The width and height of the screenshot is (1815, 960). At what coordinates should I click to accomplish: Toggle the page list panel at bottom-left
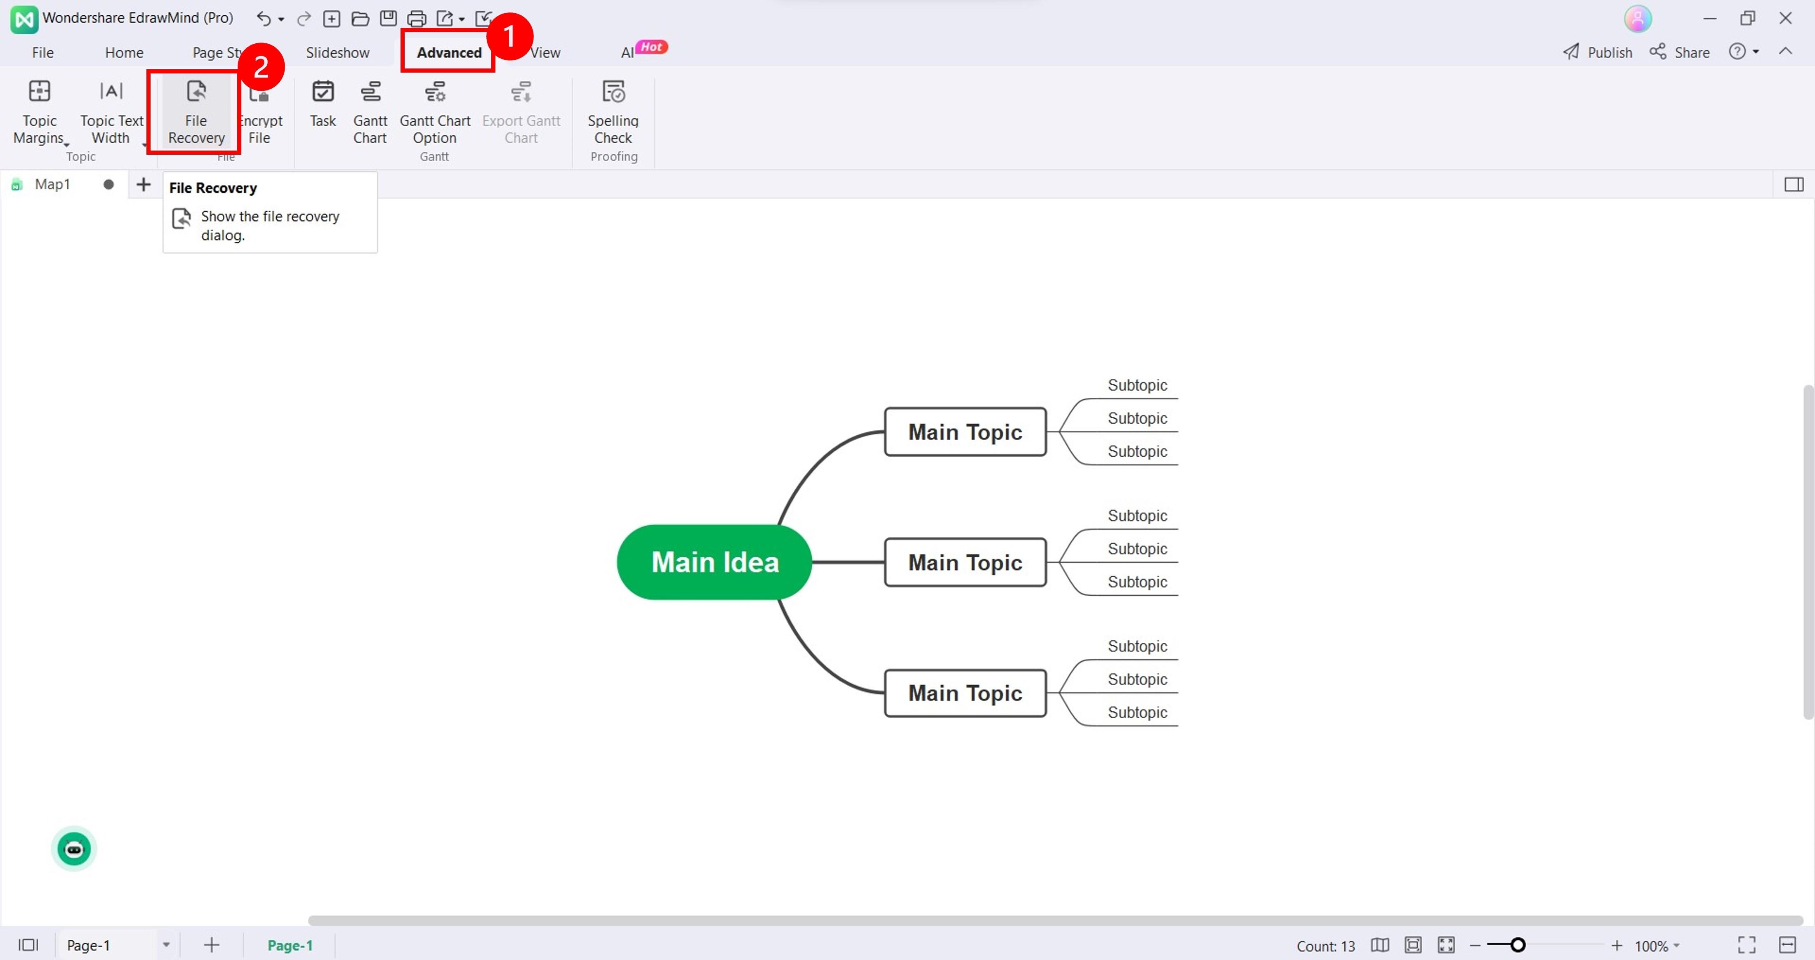pos(28,945)
